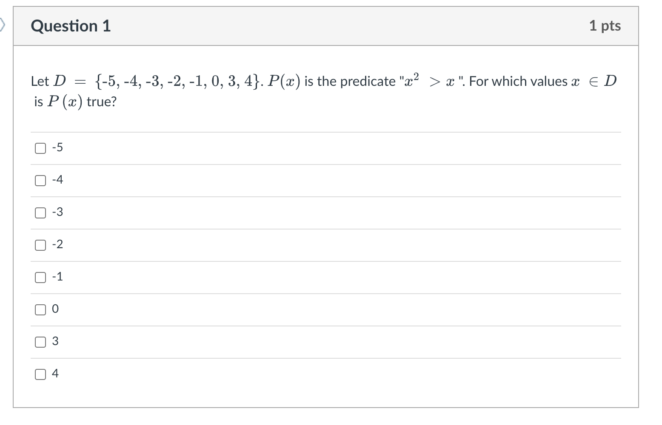
Task: Click the "Question 1" heading
Action: click(71, 26)
